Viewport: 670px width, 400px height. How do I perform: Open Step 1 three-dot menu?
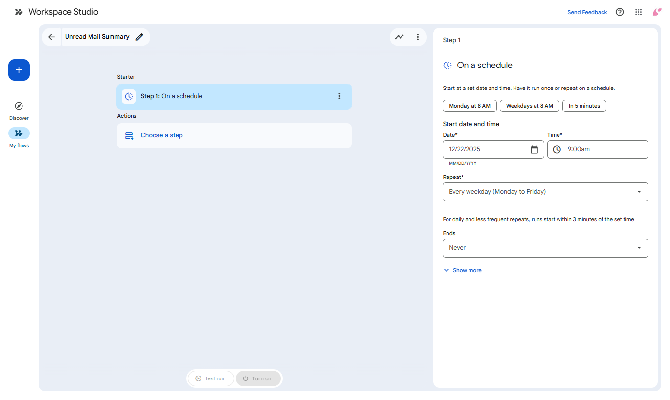(339, 96)
